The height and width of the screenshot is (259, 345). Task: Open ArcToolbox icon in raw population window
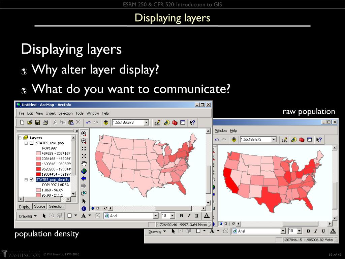pyautogui.click(x=302, y=140)
